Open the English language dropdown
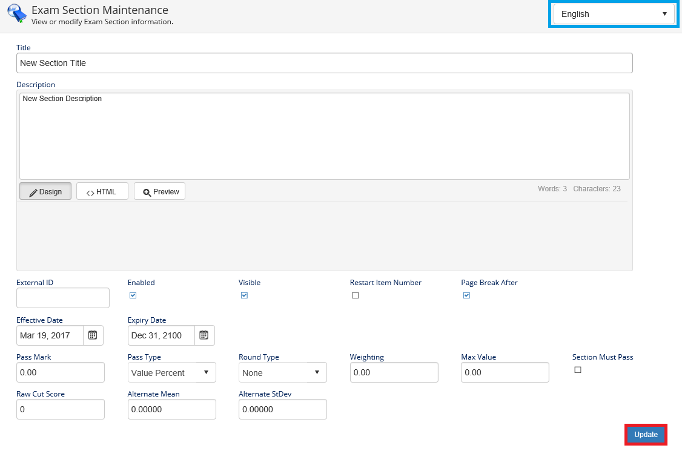 coord(614,14)
